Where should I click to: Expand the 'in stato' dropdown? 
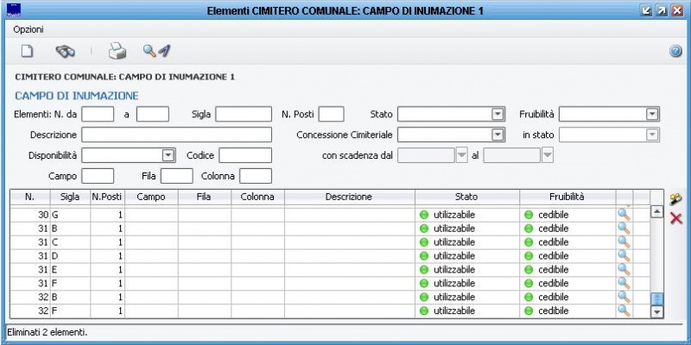point(652,135)
